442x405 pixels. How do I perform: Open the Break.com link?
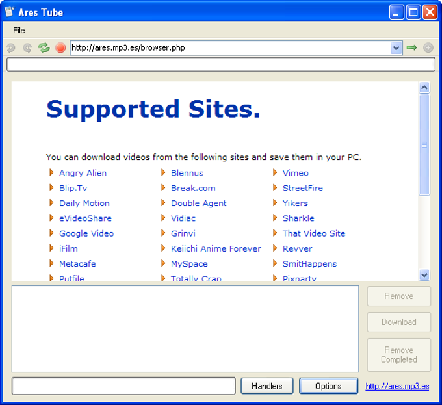click(x=193, y=189)
